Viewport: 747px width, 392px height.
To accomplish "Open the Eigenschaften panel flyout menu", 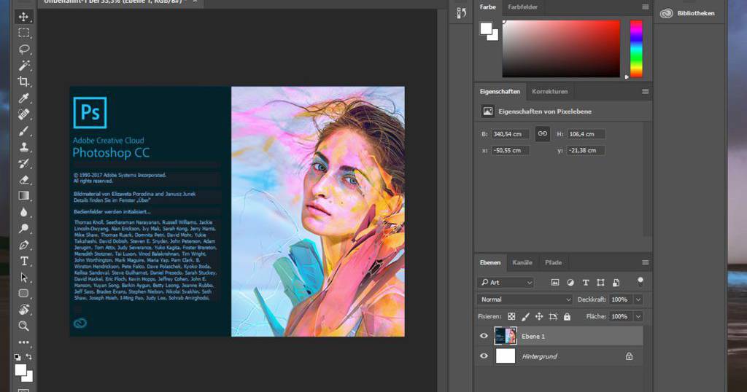I will pos(645,91).
